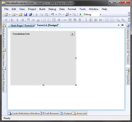Click the Bring to Front icon
The image size is (132, 122).
118,20
